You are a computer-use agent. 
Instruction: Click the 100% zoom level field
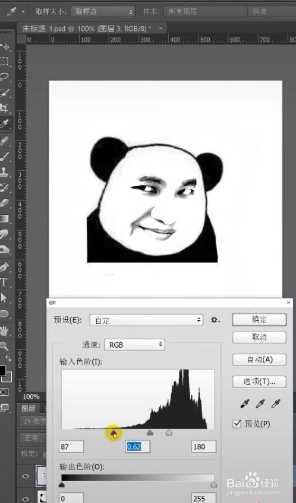point(32,396)
